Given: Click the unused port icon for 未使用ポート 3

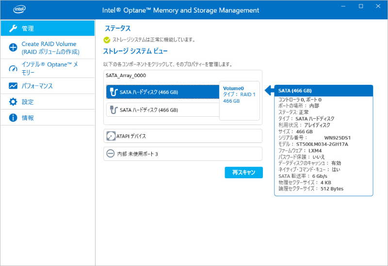Looking at the screenshot, I should (111, 154).
